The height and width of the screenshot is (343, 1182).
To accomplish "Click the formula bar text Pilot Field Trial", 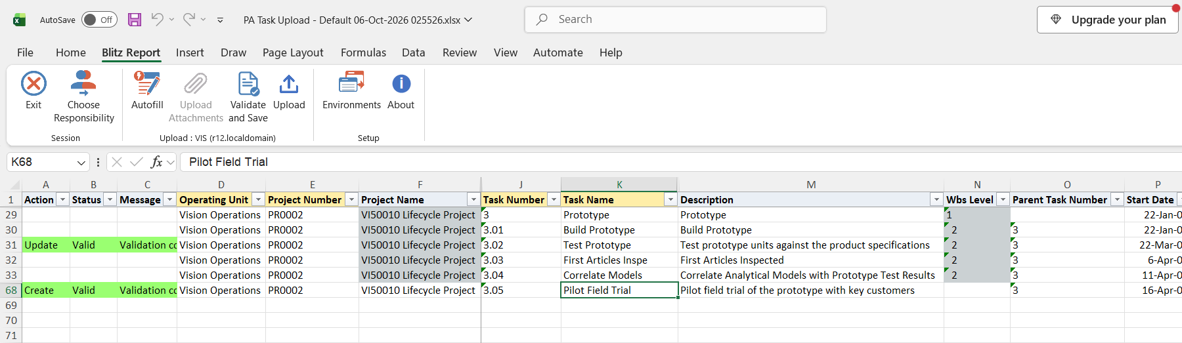I will coord(229,162).
